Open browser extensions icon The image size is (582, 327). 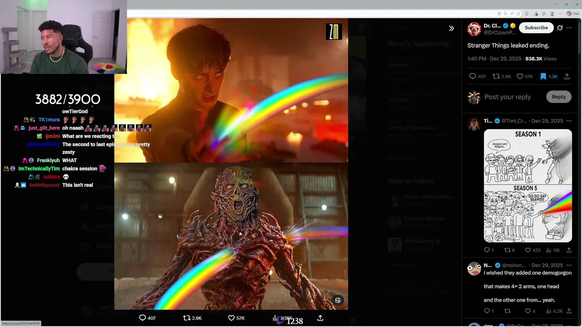[x=527, y=14]
